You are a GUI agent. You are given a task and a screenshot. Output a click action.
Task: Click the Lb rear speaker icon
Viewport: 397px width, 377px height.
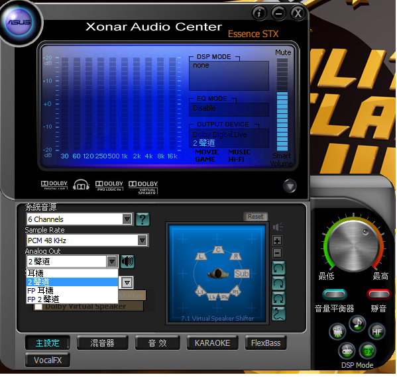pyautogui.click(x=212, y=297)
